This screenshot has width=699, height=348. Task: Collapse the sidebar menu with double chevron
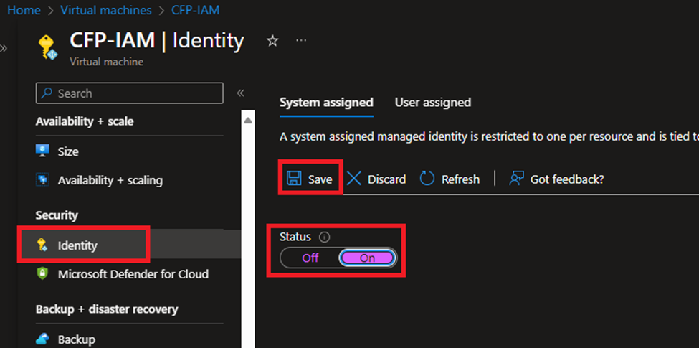coord(241,93)
